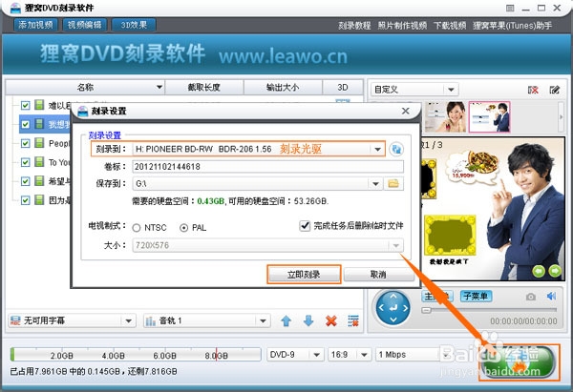This screenshot has height=392, width=573.
Task: Click the 截取长度 column header
Action: [x=204, y=87]
